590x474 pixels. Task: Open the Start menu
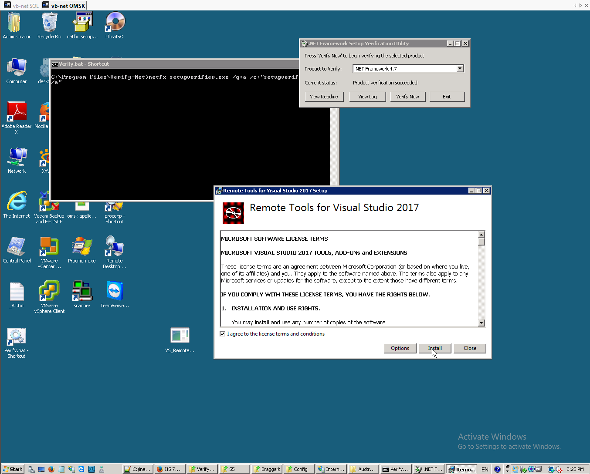13,469
